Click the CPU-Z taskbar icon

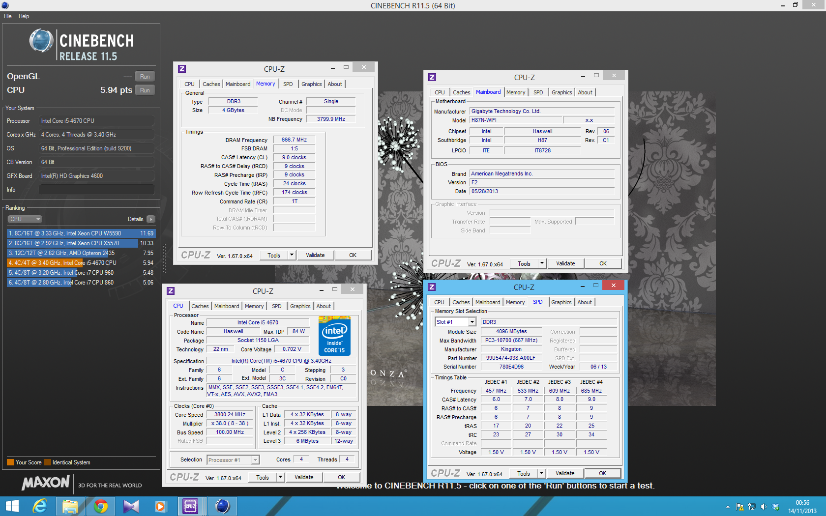(190, 506)
